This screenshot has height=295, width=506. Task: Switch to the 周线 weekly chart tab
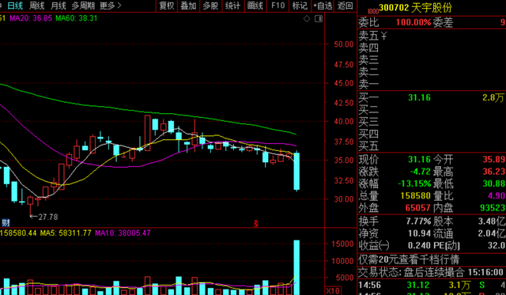[36, 6]
